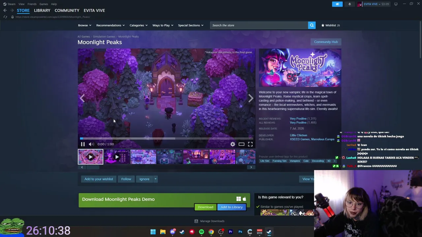Click the Add to Library button
Screen dimensions: 422x237
231,207
